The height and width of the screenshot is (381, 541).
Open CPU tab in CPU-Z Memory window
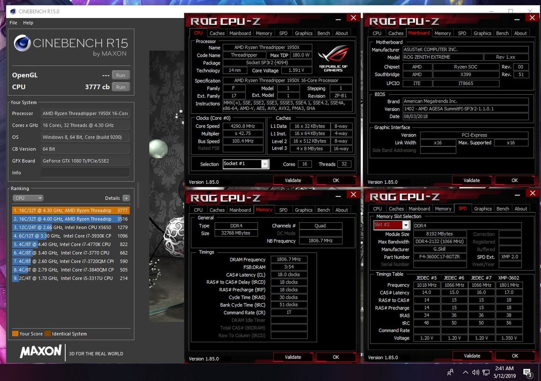point(198,210)
